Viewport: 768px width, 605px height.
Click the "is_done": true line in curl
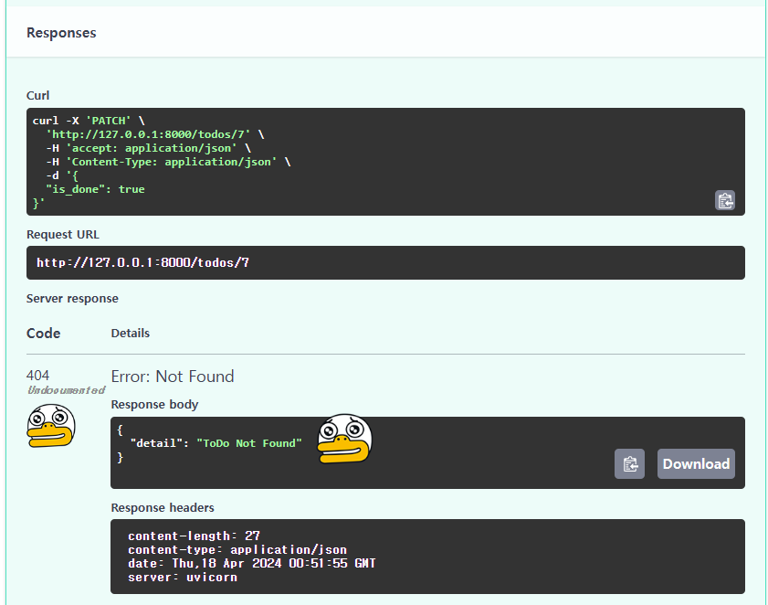pos(95,189)
